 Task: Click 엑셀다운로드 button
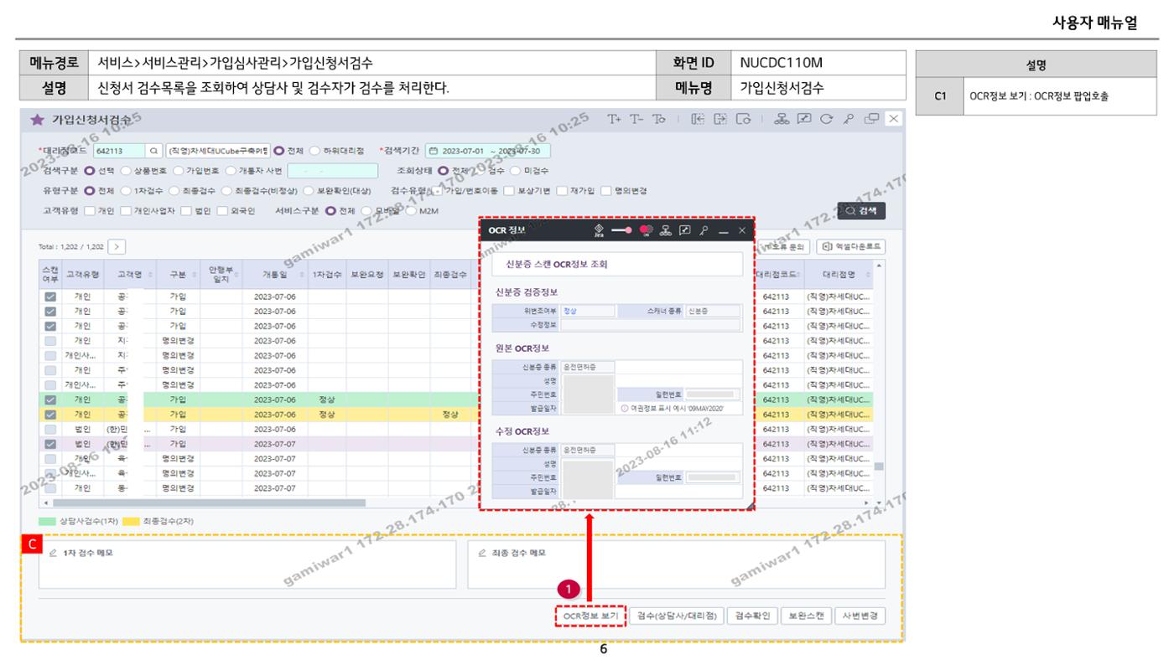(x=851, y=246)
